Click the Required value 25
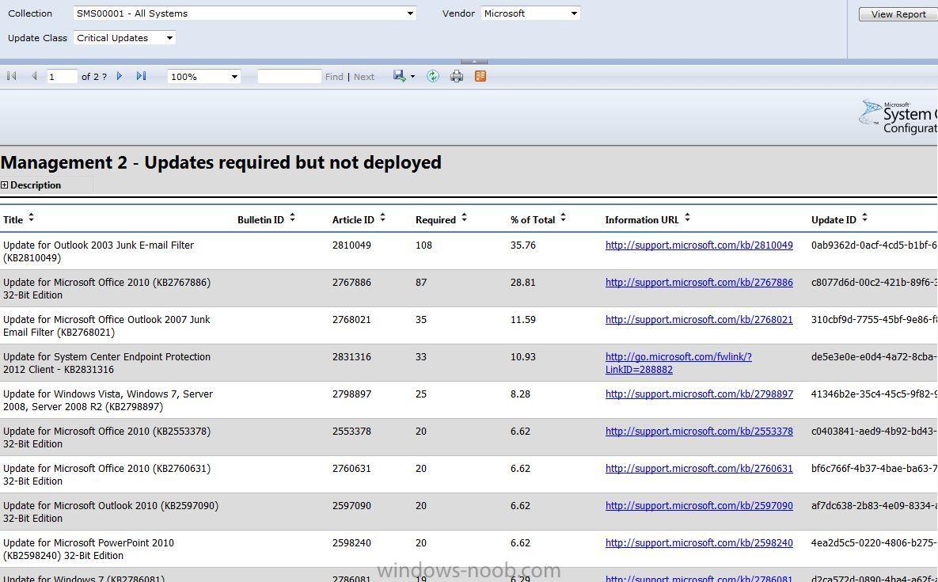The image size is (938, 582). coord(421,394)
